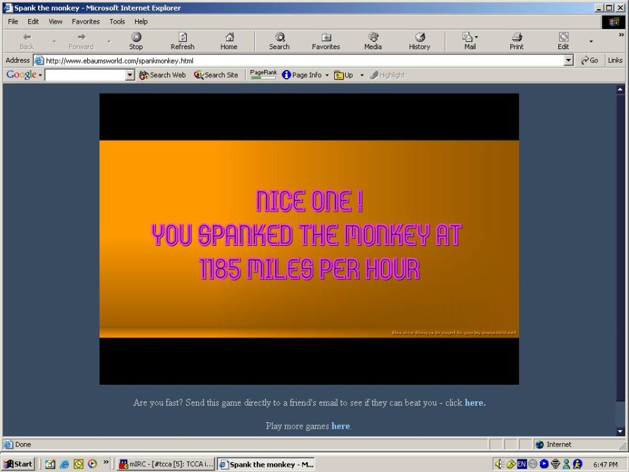Open the Edit button dropdown arrow
The image size is (629, 472).
pyautogui.click(x=591, y=41)
